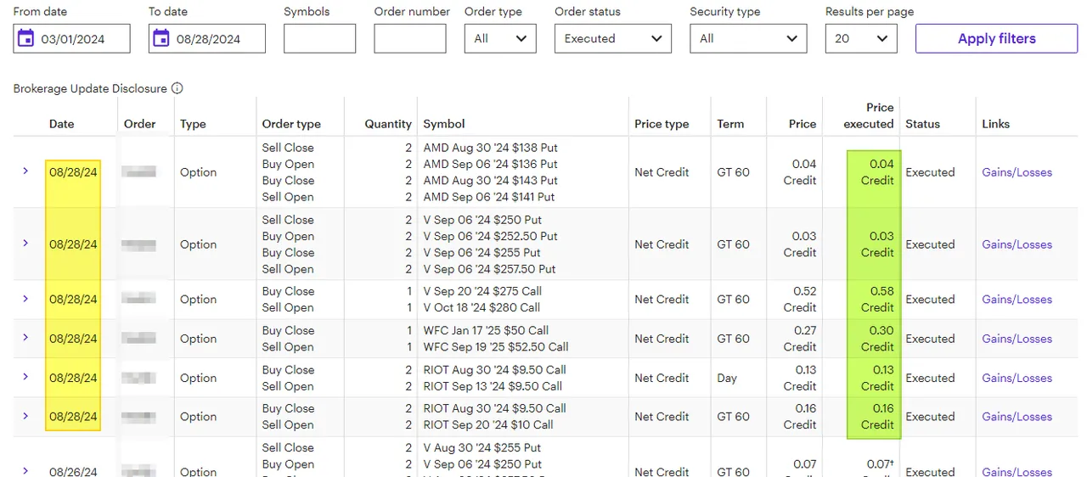1087x477 pixels.
Task: Open the Order type dropdown
Action: (500, 38)
